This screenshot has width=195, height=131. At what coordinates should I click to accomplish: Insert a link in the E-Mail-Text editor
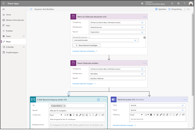pyautogui.click(x=96, y=115)
